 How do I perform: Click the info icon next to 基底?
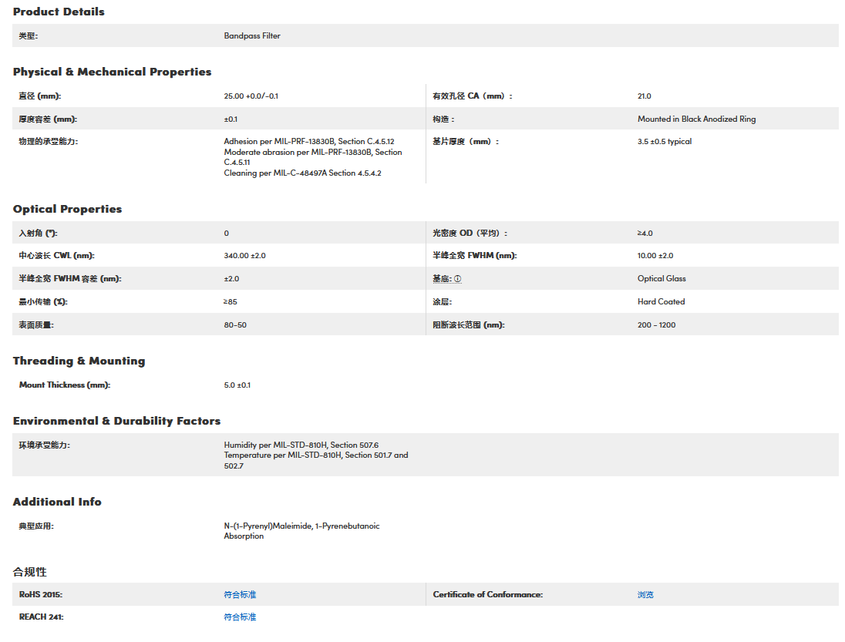[x=458, y=279]
